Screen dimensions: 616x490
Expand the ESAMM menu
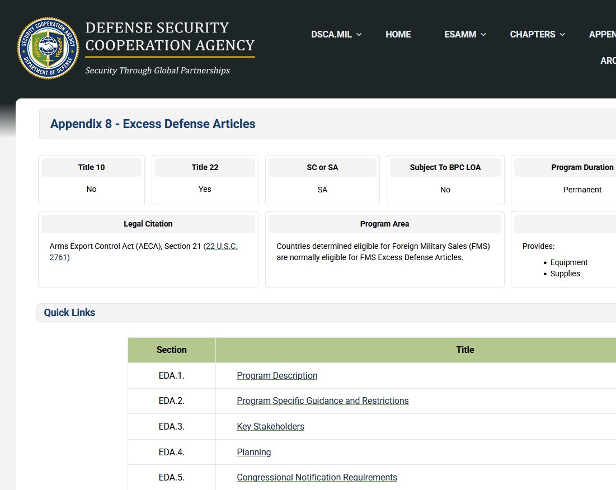point(465,35)
